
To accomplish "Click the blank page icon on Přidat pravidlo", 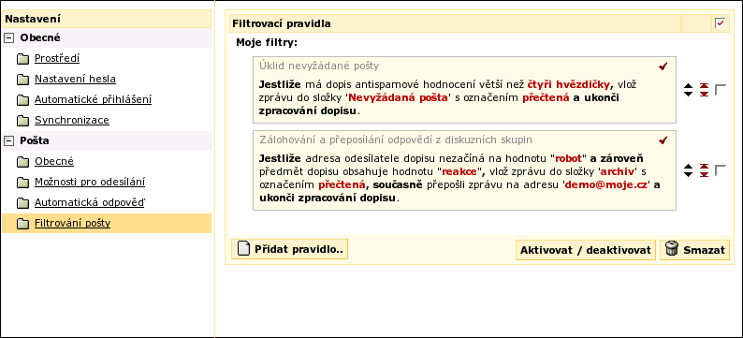I will 243,249.
